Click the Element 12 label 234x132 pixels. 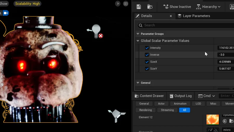[146, 117]
